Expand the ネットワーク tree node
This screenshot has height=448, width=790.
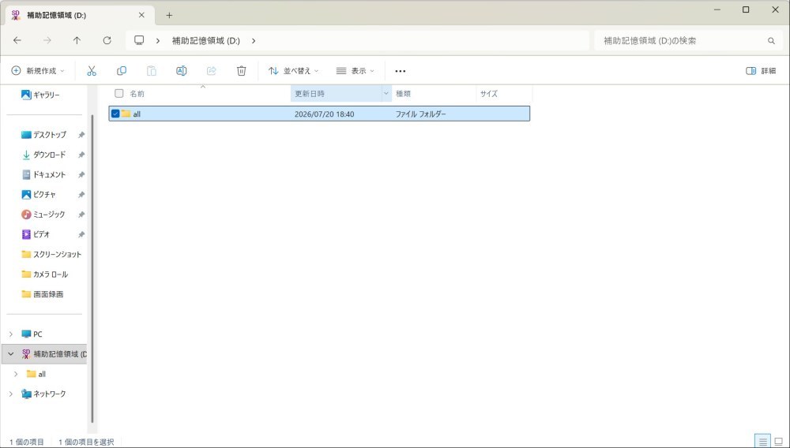(x=11, y=394)
